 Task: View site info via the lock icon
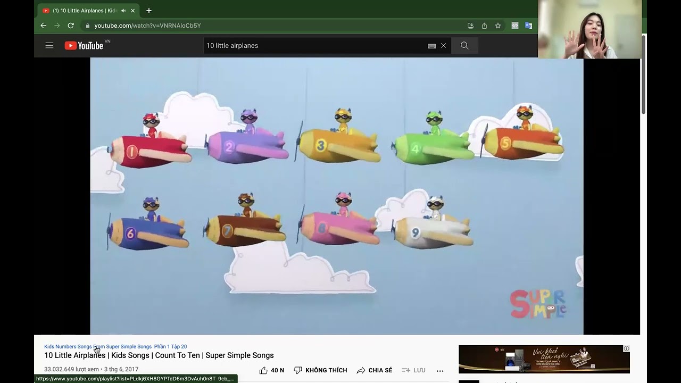pos(87,26)
